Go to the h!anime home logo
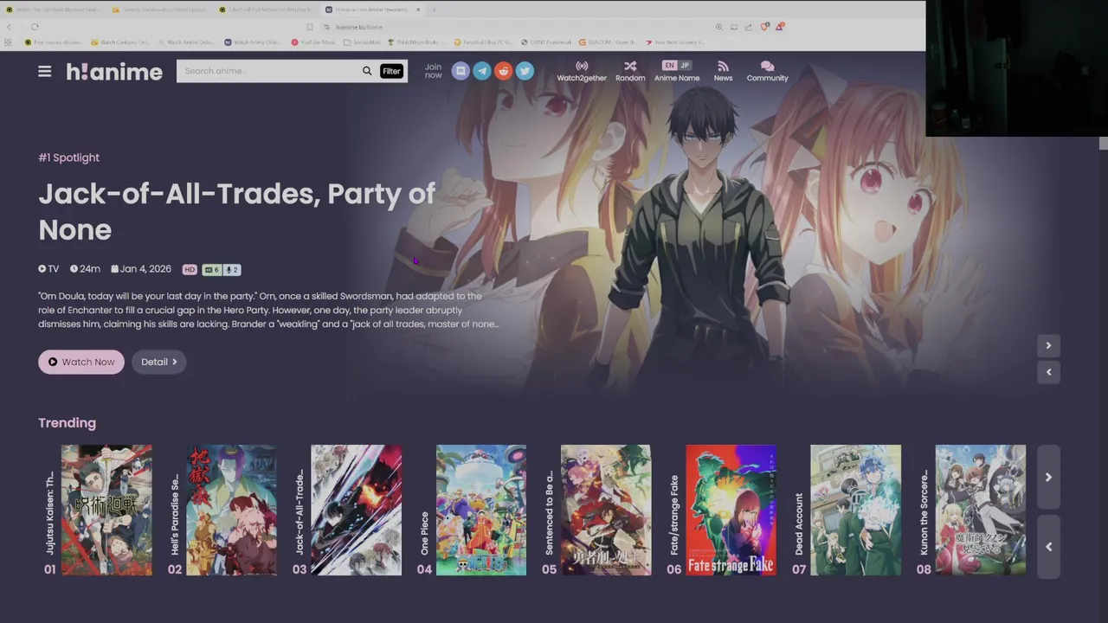Image resolution: width=1108 pixels, height=623 pixels. click(114, 72)
